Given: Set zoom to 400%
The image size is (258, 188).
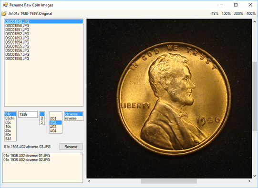Looking at the screenshot, I should click(251, 14).
